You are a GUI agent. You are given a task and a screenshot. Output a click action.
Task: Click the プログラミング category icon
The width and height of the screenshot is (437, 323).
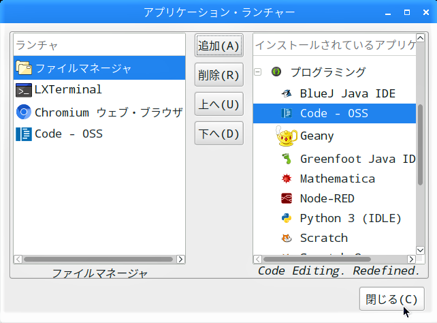(276, 72)
